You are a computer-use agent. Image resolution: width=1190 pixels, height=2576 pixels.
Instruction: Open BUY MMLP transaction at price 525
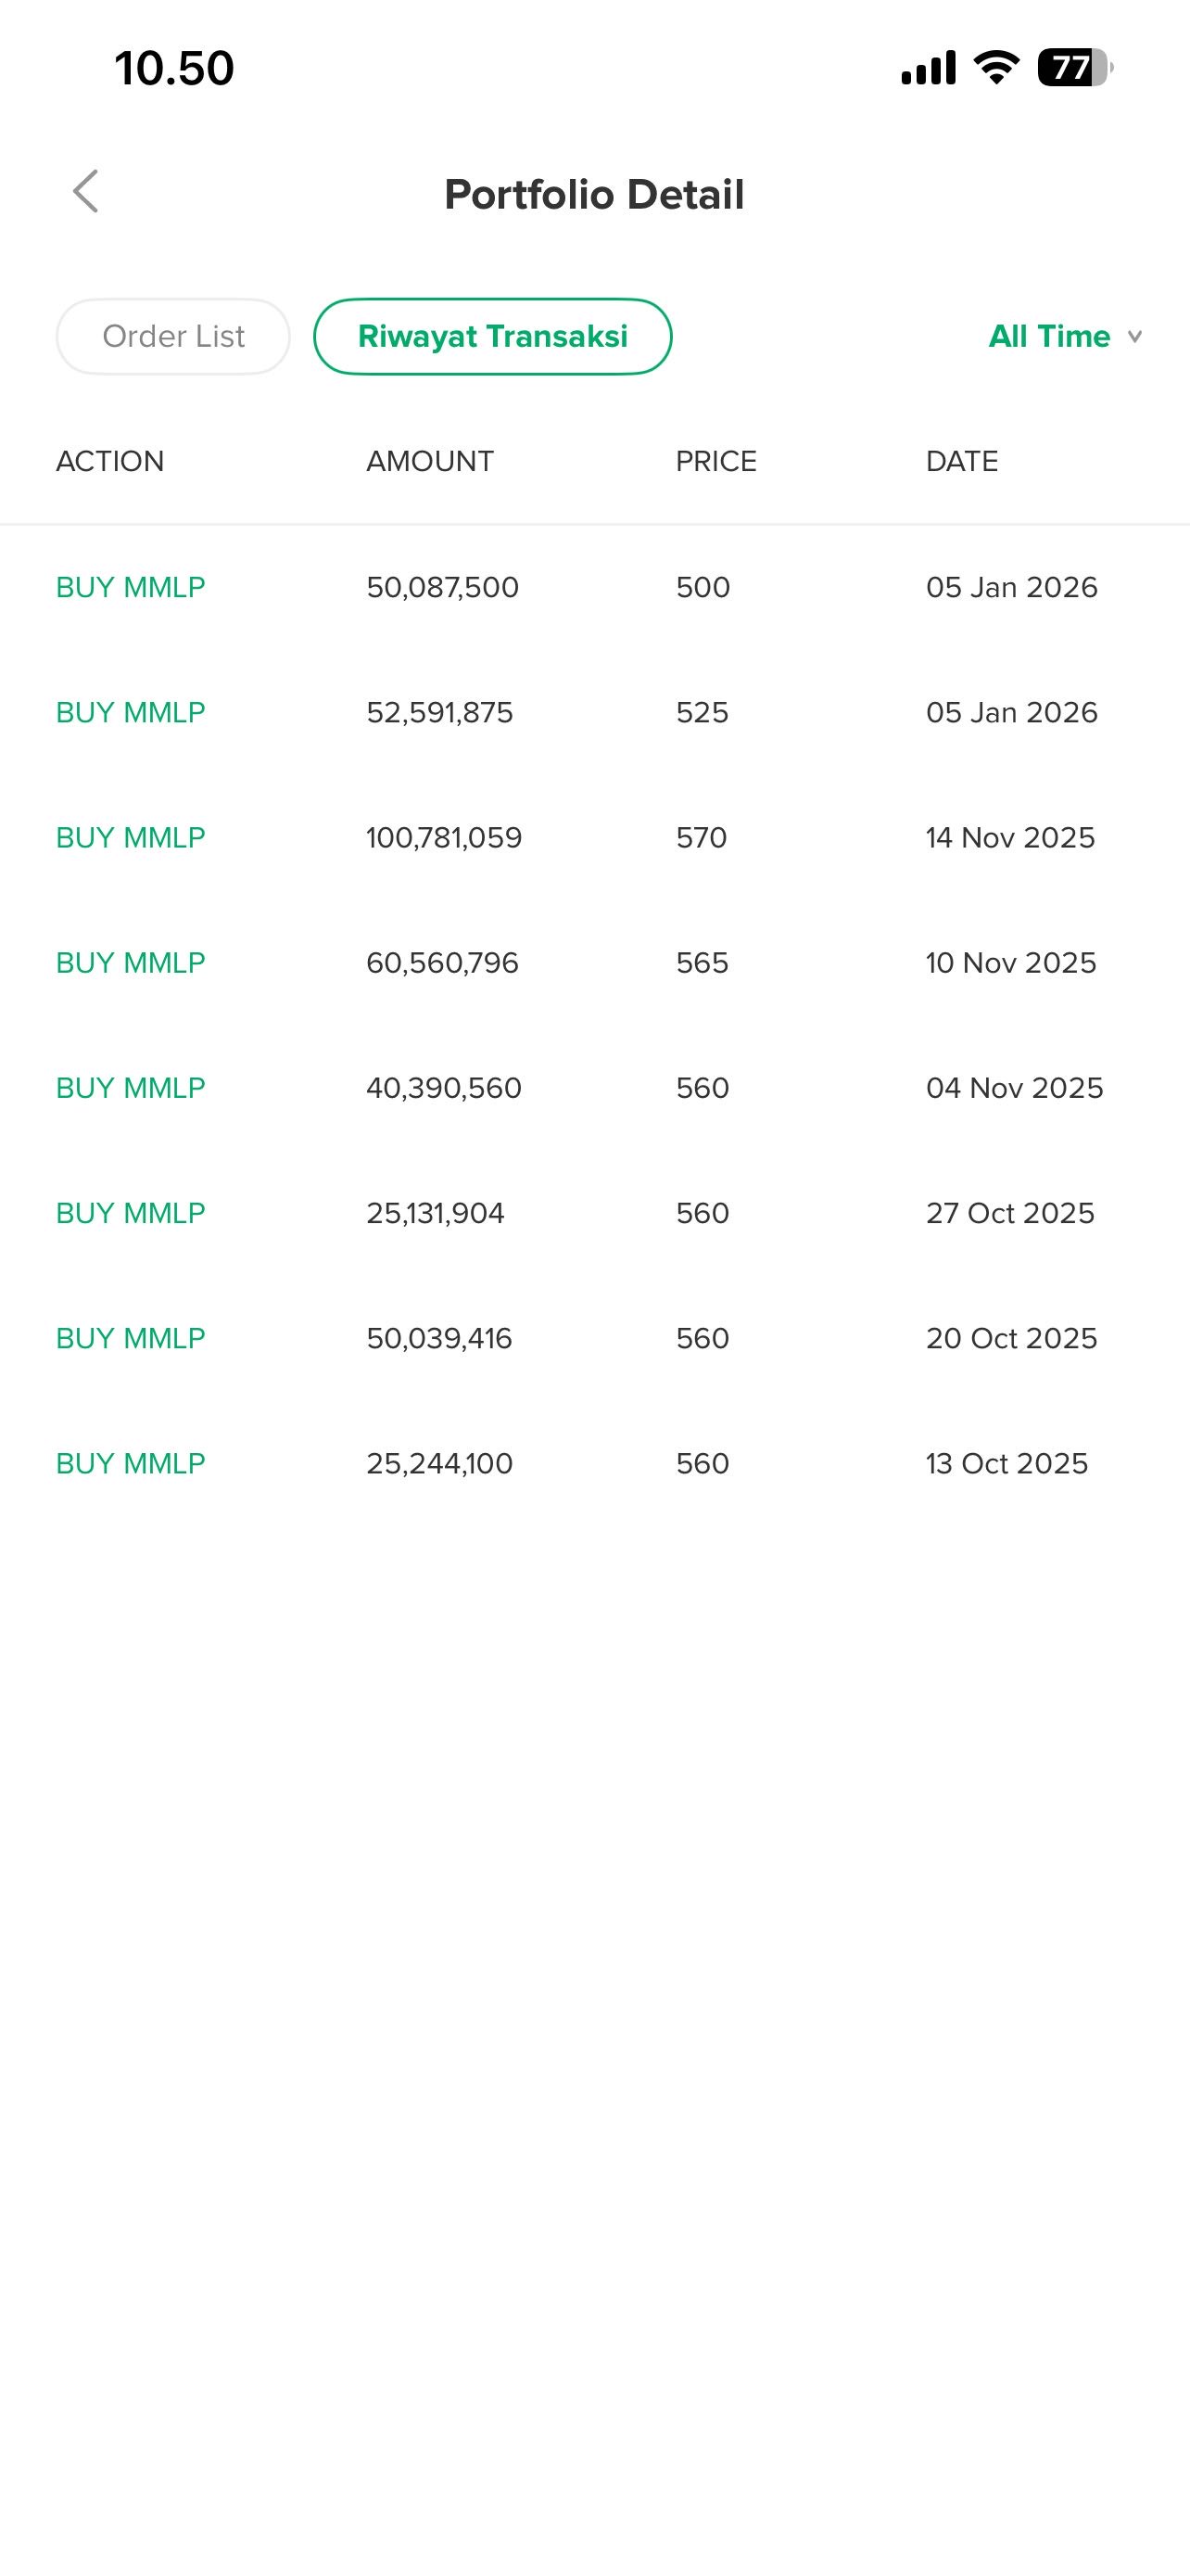pos(131,712)
